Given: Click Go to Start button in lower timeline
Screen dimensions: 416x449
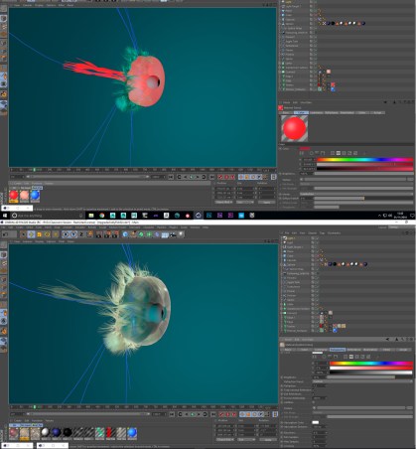Looking at the screenshot, I should [172, 414].
